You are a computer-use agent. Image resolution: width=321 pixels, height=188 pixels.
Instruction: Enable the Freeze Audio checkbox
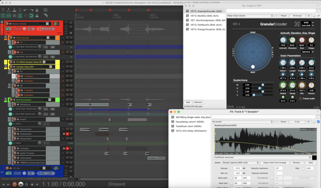[x=300, y=99]
